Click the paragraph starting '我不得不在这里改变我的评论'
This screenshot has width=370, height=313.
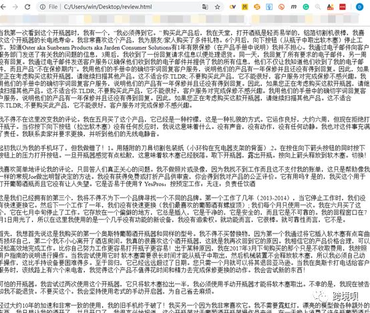click(x=184, y=127)
